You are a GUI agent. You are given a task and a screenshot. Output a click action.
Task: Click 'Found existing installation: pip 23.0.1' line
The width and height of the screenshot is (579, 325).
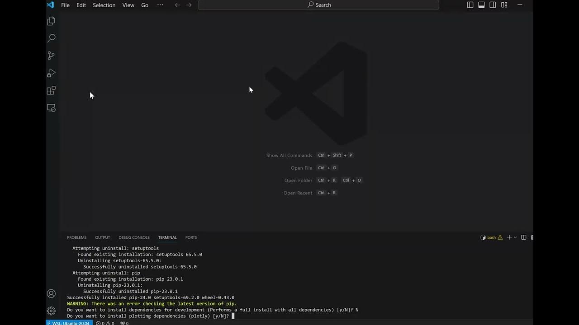pyautogui.click(x=130, y=279)
